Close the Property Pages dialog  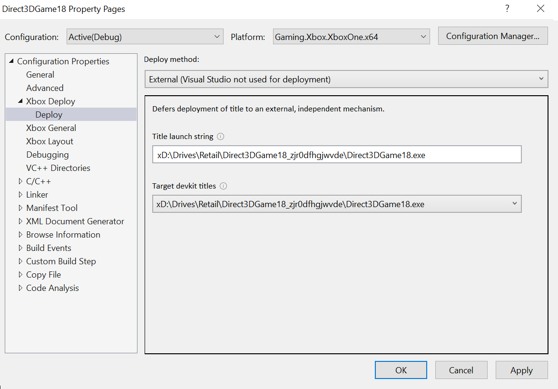(540, 9)
